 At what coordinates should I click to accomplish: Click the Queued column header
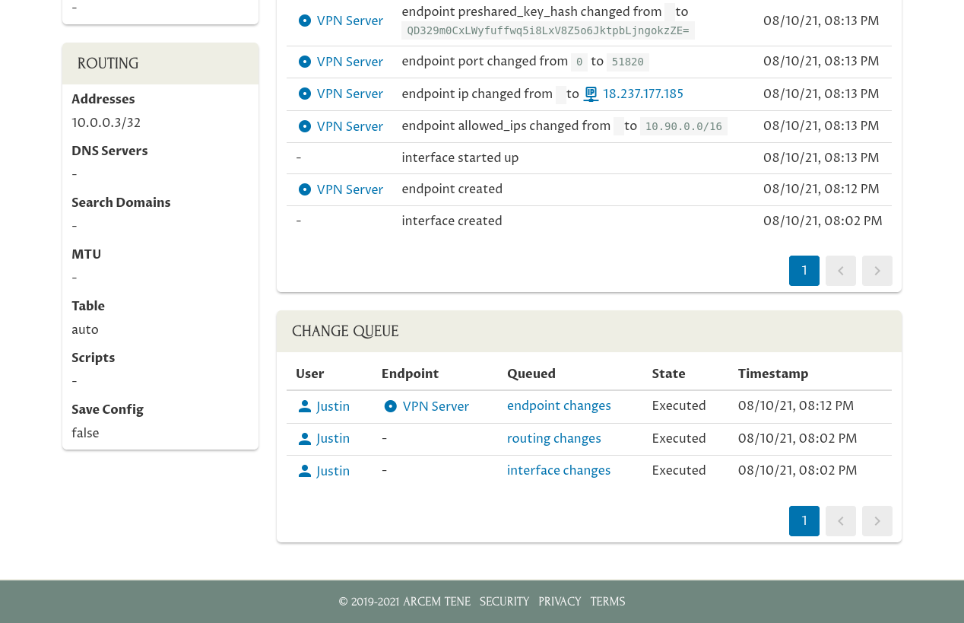click(x=531, y=374)
